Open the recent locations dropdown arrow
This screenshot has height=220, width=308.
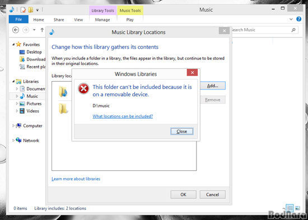click(x=34, y=30)
